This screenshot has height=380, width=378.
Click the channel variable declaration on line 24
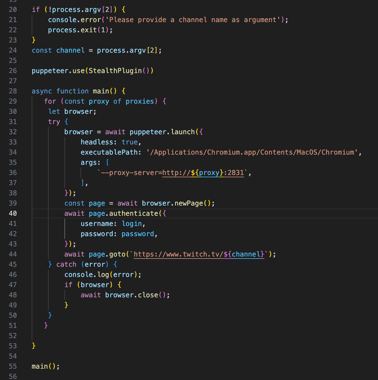pyautogui.click(x=70, y=50)
